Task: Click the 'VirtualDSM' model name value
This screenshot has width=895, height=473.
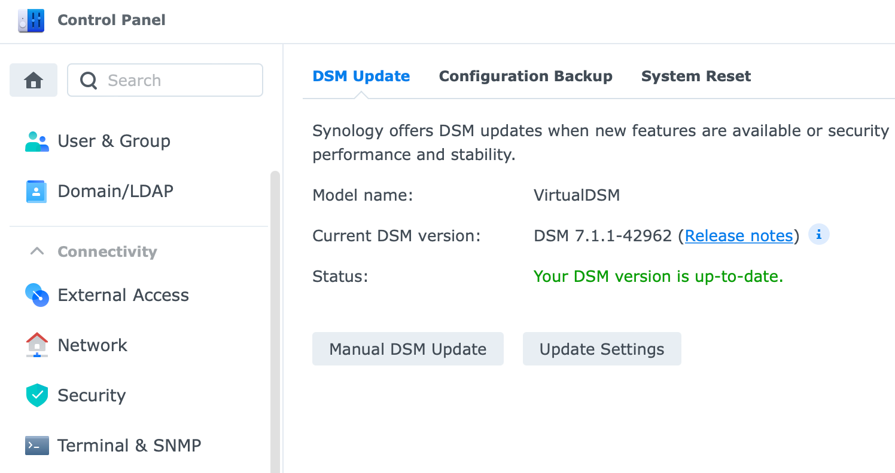Action: pos(577,195)
